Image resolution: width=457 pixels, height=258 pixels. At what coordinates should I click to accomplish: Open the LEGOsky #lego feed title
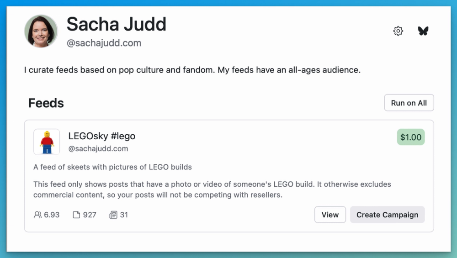[x=101, y=136]
